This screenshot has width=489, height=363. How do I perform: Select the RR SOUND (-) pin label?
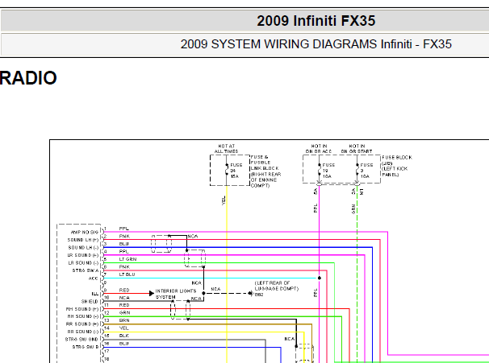(x=83, y=332)
